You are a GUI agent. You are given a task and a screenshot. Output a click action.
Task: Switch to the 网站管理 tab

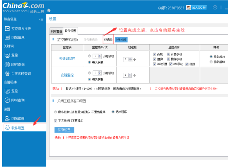point(56,31)
